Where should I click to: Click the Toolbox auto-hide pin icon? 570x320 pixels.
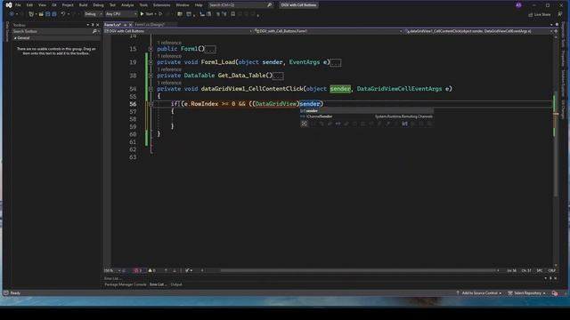coord(93,25)
